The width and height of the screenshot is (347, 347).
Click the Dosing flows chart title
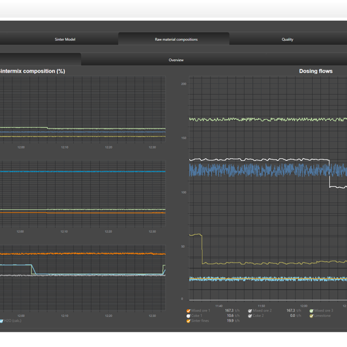coord(316,71)
